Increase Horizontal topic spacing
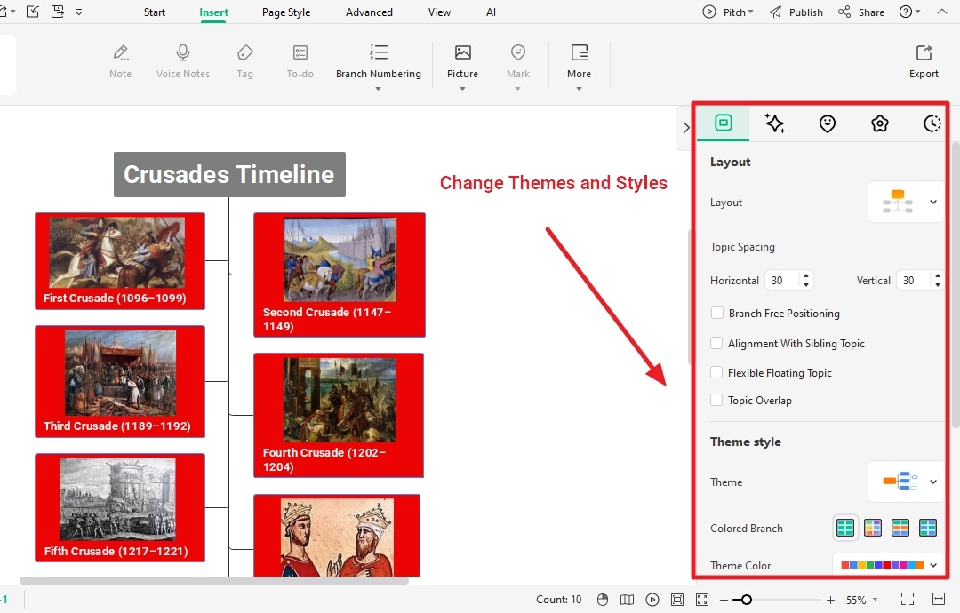This screenshot has height=613, width=960. point(806,276)
